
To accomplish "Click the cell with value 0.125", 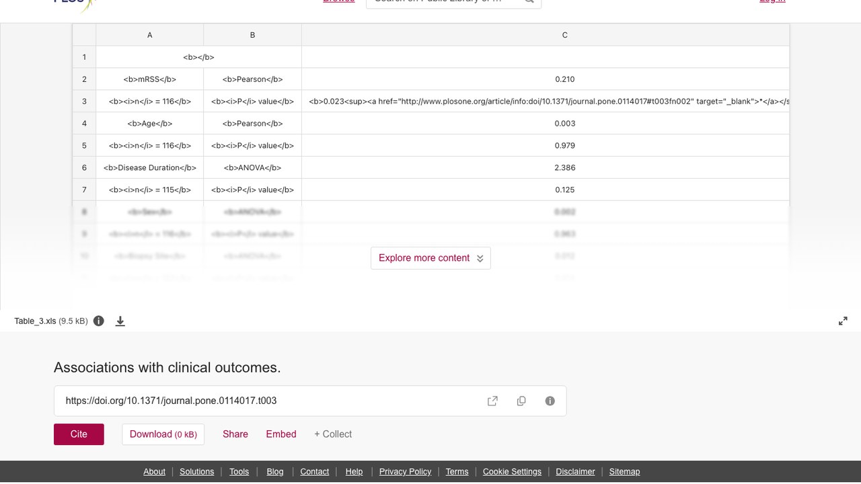I will click(546, 190).
